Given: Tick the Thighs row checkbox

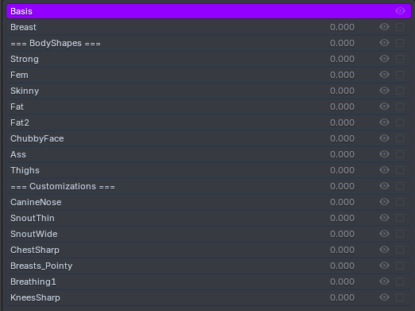Looking at the screenshot, I should (x=400, y=170).
